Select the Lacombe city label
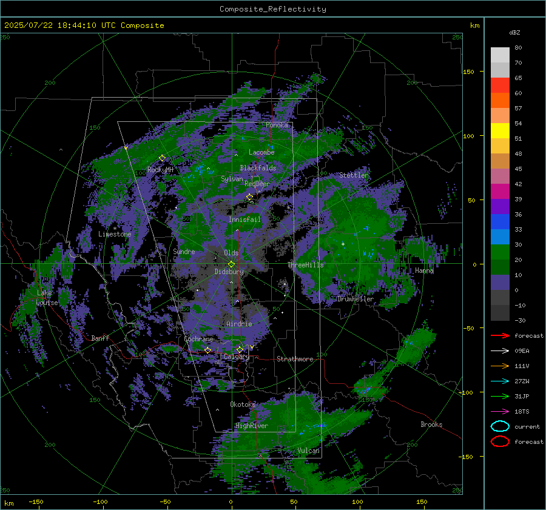Image resolution: width=546 pixels, height=510 pixels. pyautogui.click(x=261, y=152)
